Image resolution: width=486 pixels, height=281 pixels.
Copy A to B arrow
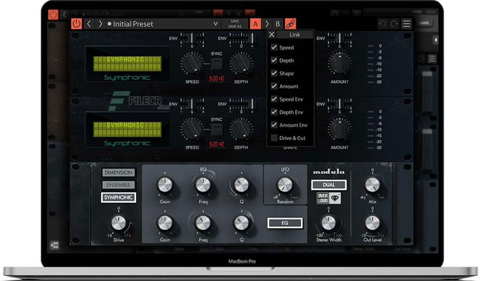(267, 24)
